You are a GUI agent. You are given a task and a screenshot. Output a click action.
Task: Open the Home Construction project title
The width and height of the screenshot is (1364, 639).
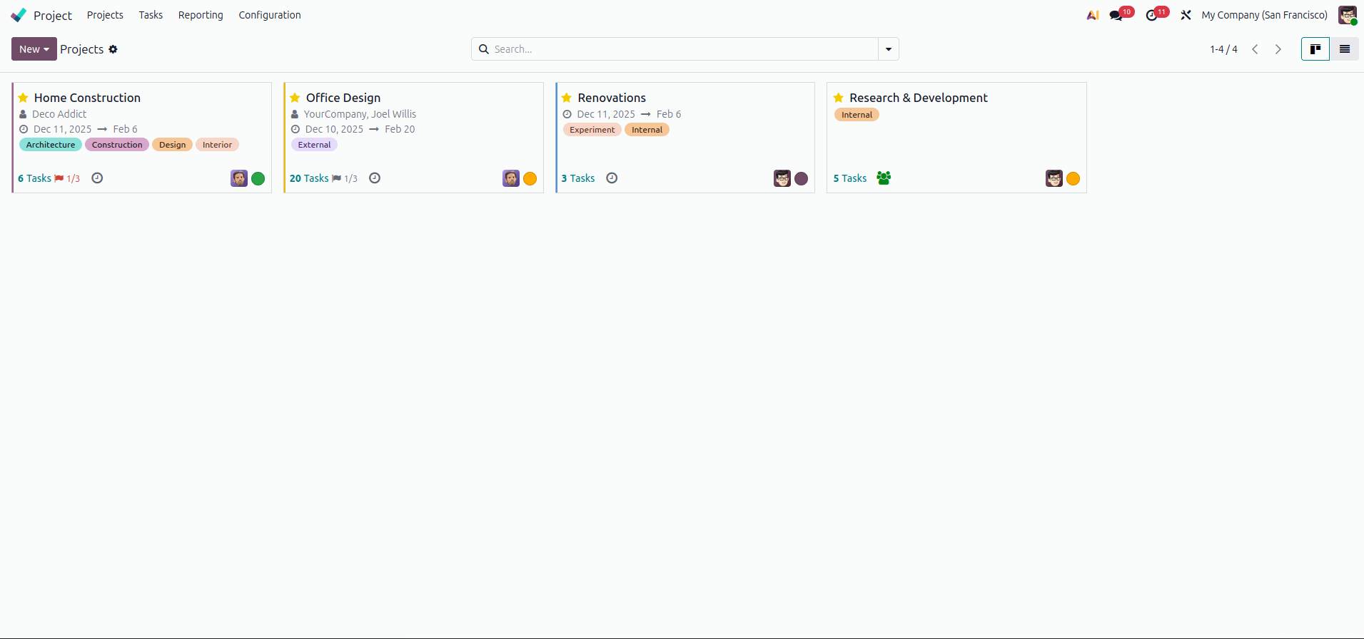pyautogui.click(x=87, y=98)
